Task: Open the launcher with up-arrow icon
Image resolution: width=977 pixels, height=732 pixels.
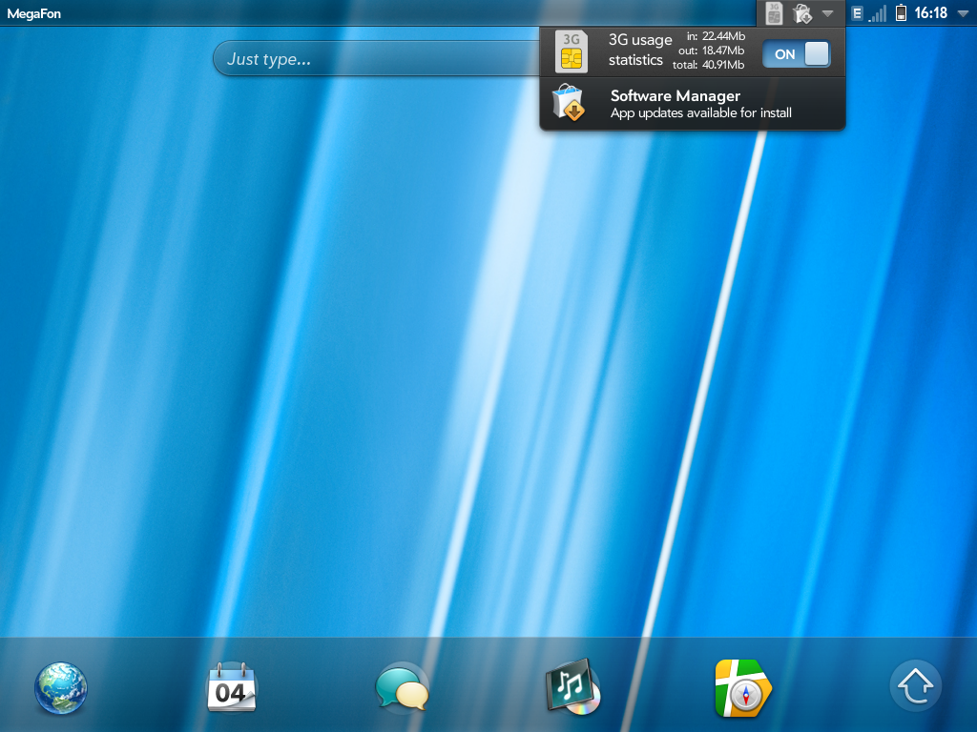Action: [x=915, y=686]
